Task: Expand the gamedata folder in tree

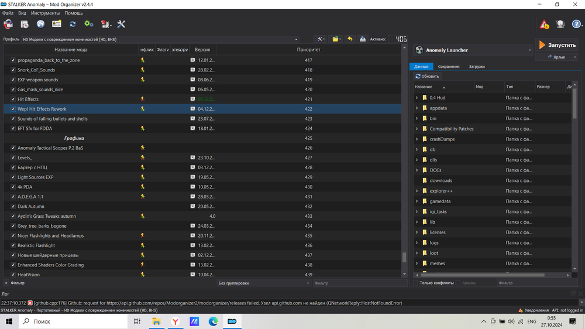Action: (417, 201)
